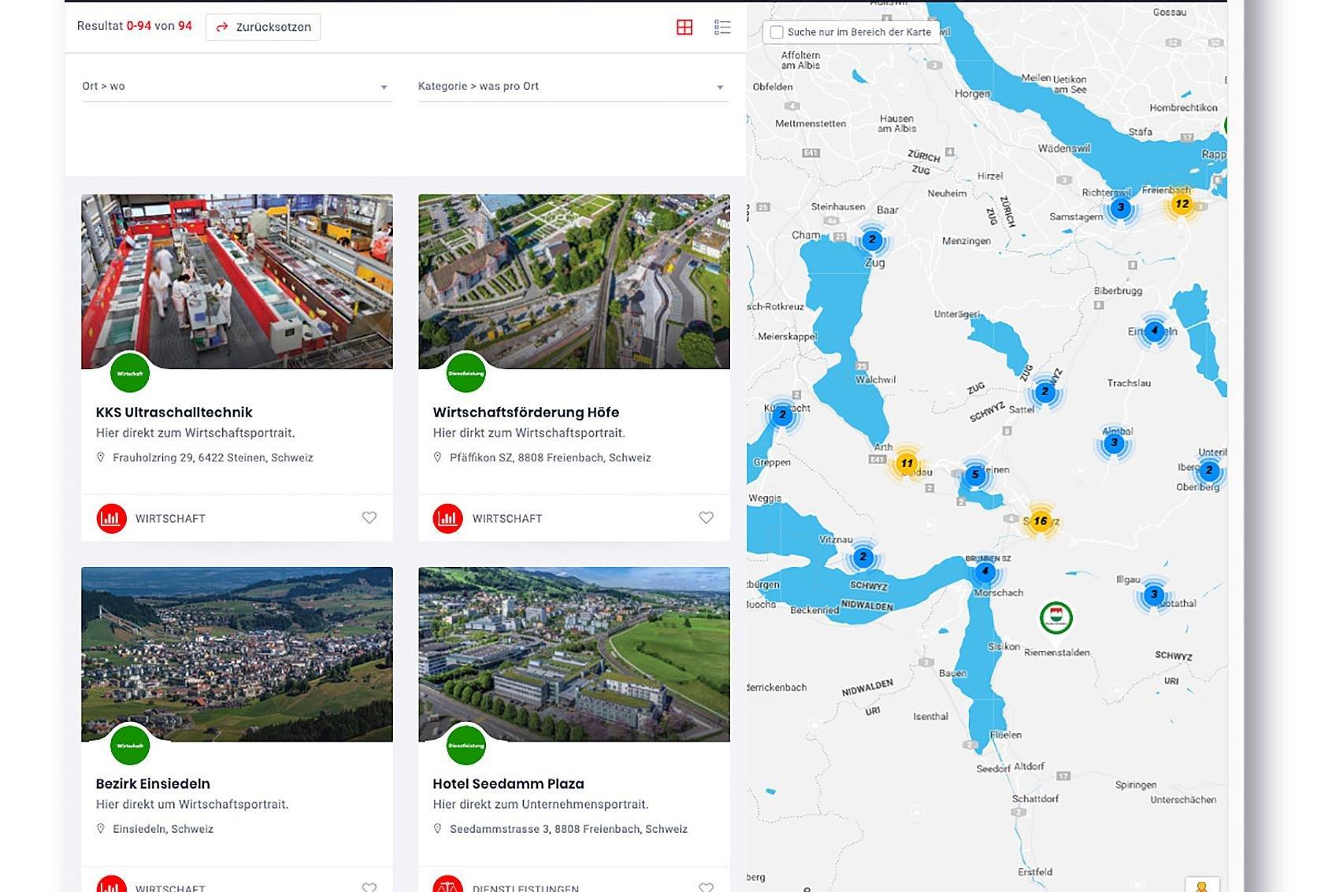Click red Wirtschaft category icon under KKS Ultraschalltechnik
Screen dimensions: 1339x892
pos(112,518)
